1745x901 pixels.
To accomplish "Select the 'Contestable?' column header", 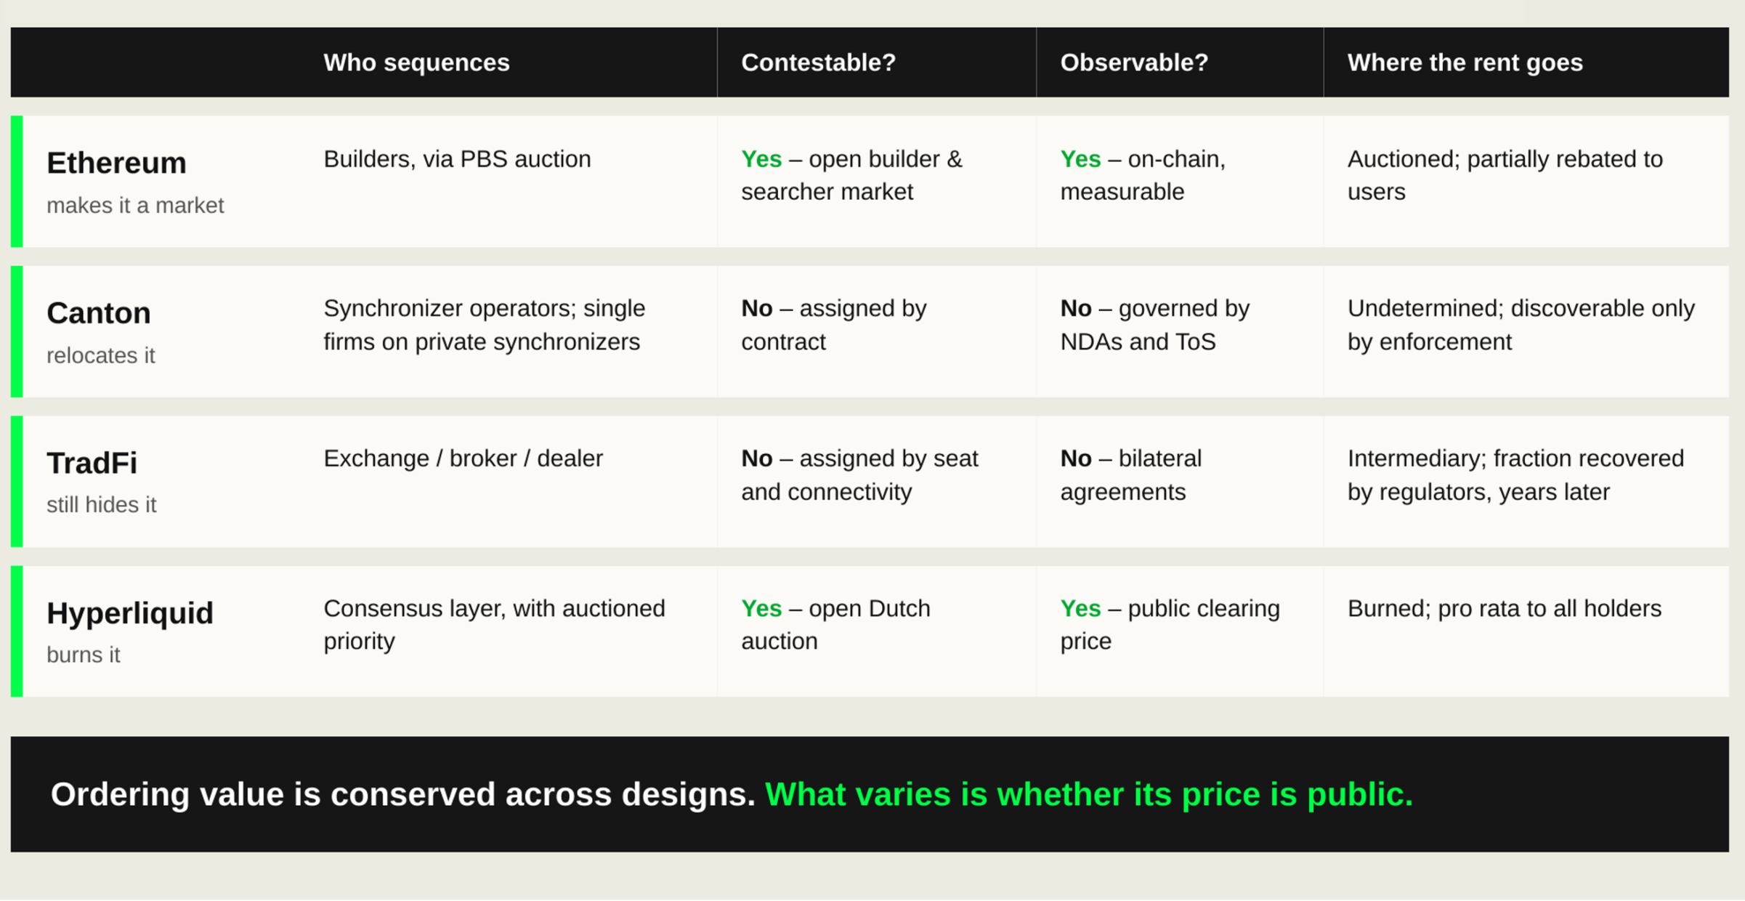I will point(818,62).
